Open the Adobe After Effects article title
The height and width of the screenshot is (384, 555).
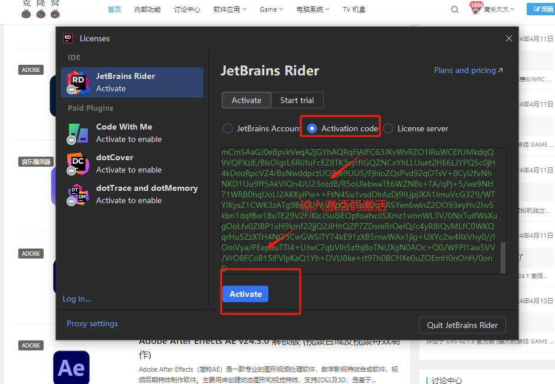tap(269, 348)
